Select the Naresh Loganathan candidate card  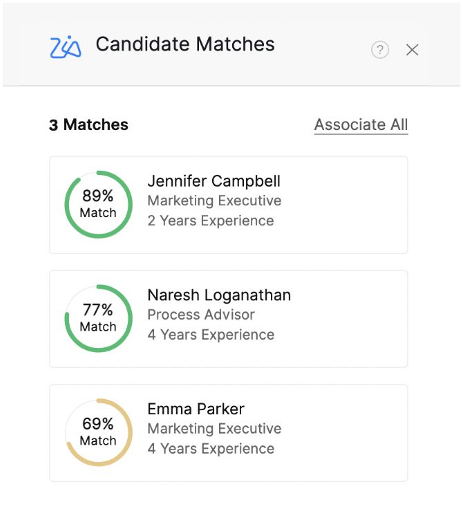point(229,319)
